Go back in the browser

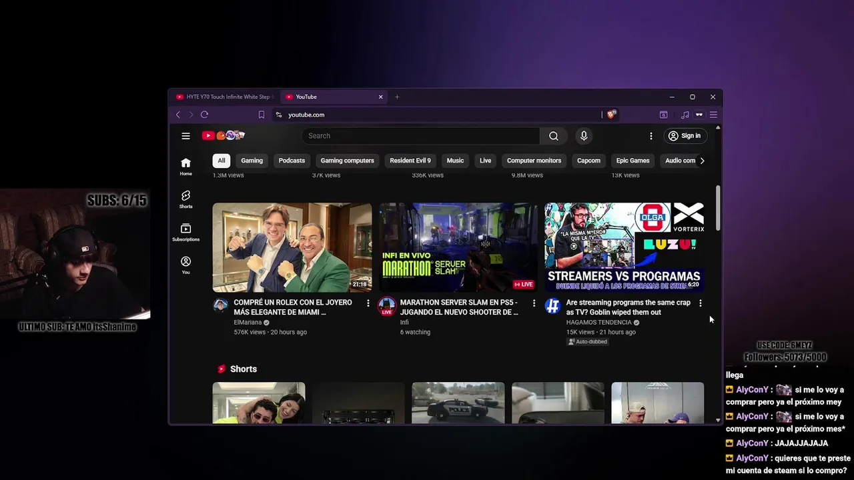[178, 115]
